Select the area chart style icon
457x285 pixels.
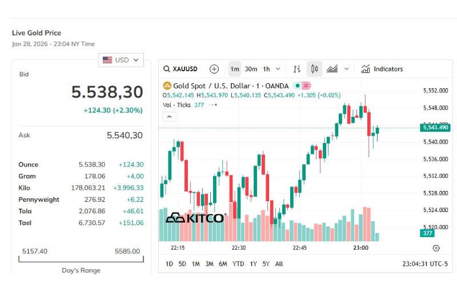[x=332, y=69]
